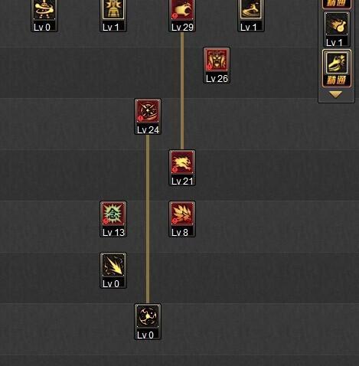The image size is (359, 366).
Task: Click the Lv 29 level label
Action: [x=182, y=27]
